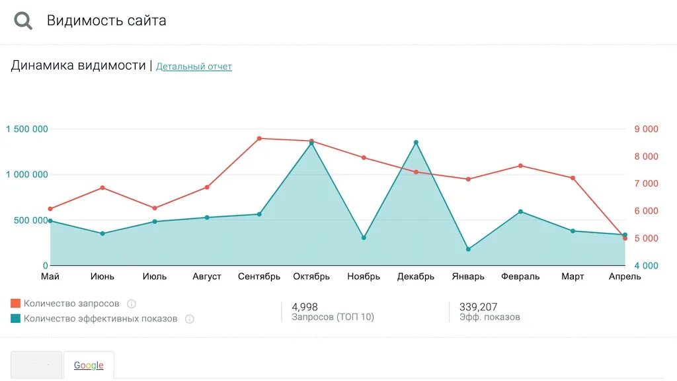This screenshot has height=381, width=677.
Task: Toggle the orange Количество запросов legend swatch
Action: [x=16, y=303]
